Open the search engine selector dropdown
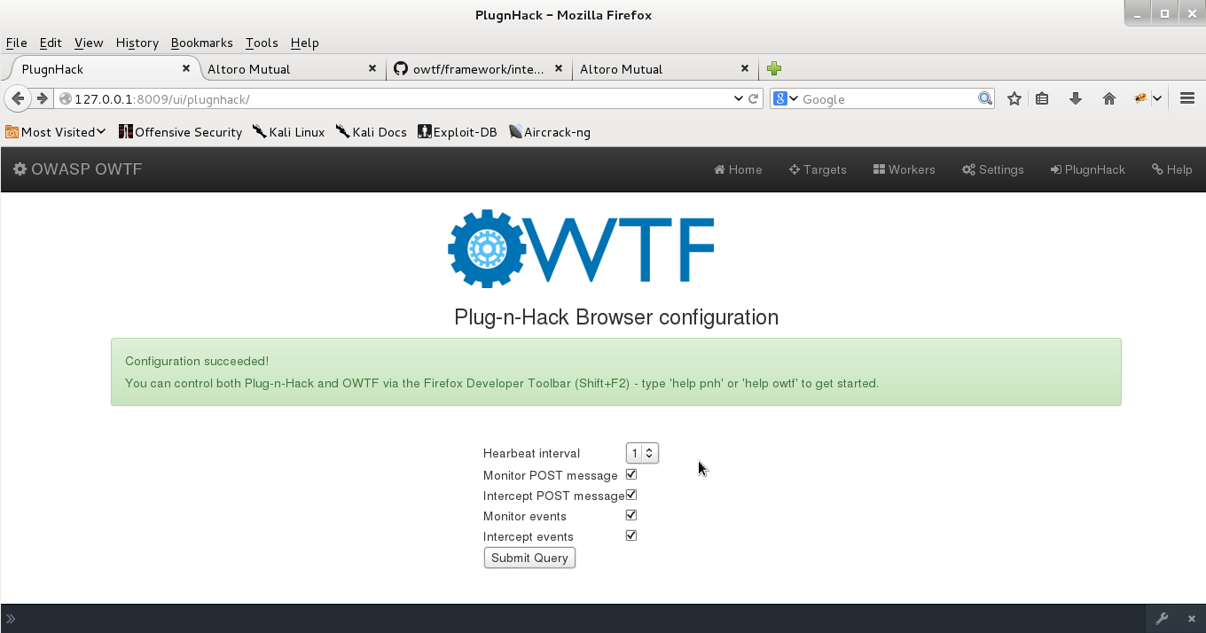 (785, 98)
